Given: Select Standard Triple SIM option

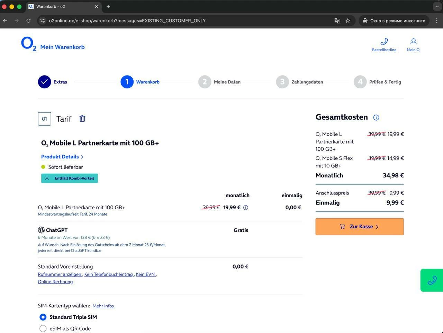Looking at the screenshot, I should pos(43,317).
